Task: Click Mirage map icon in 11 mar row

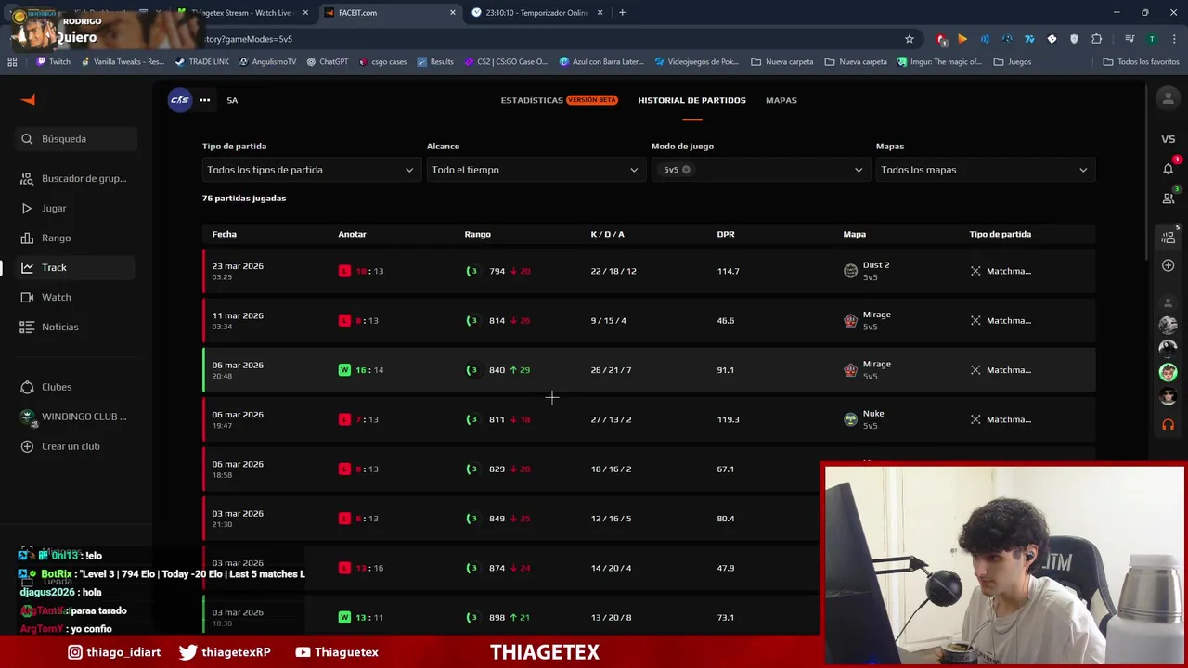Action: point(850,320)
